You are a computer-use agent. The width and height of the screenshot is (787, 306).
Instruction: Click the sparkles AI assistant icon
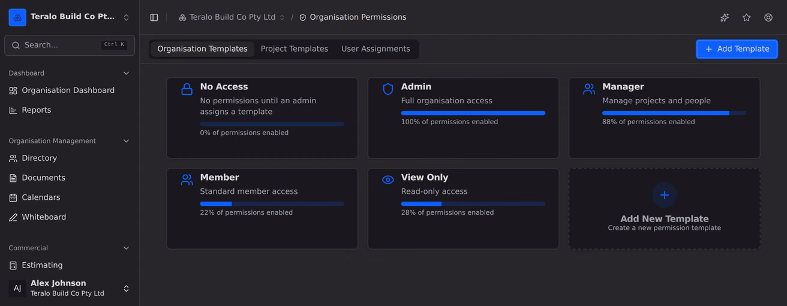point(725,17)
